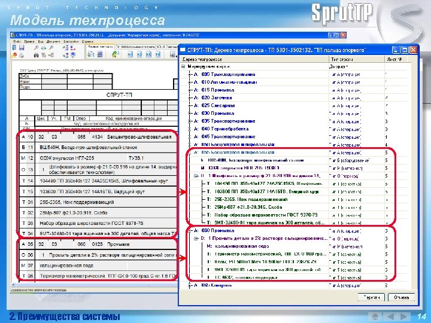Click the green refresh arrow icon
431x323 pixels.
116,54
